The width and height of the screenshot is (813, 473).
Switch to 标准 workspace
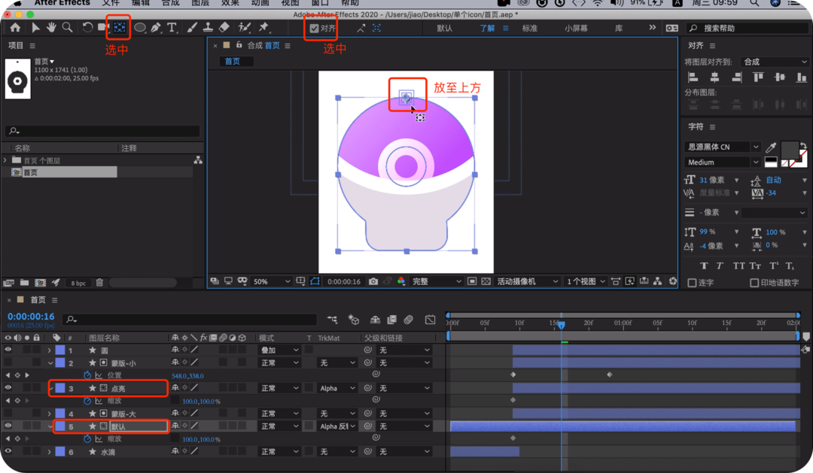click(x=530, y=28)
